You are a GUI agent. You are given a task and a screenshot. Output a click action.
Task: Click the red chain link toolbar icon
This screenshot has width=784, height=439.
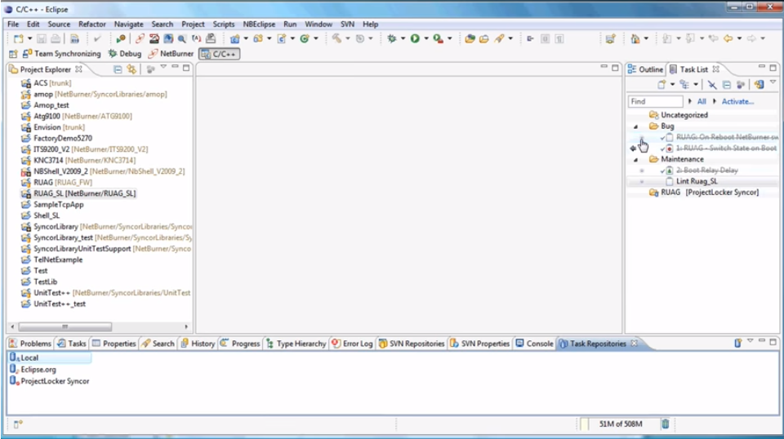[x=140, y=39]
